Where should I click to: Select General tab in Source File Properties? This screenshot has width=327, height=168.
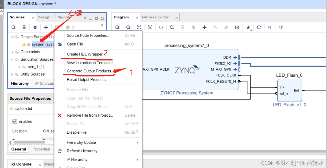[x=19, y=149]
